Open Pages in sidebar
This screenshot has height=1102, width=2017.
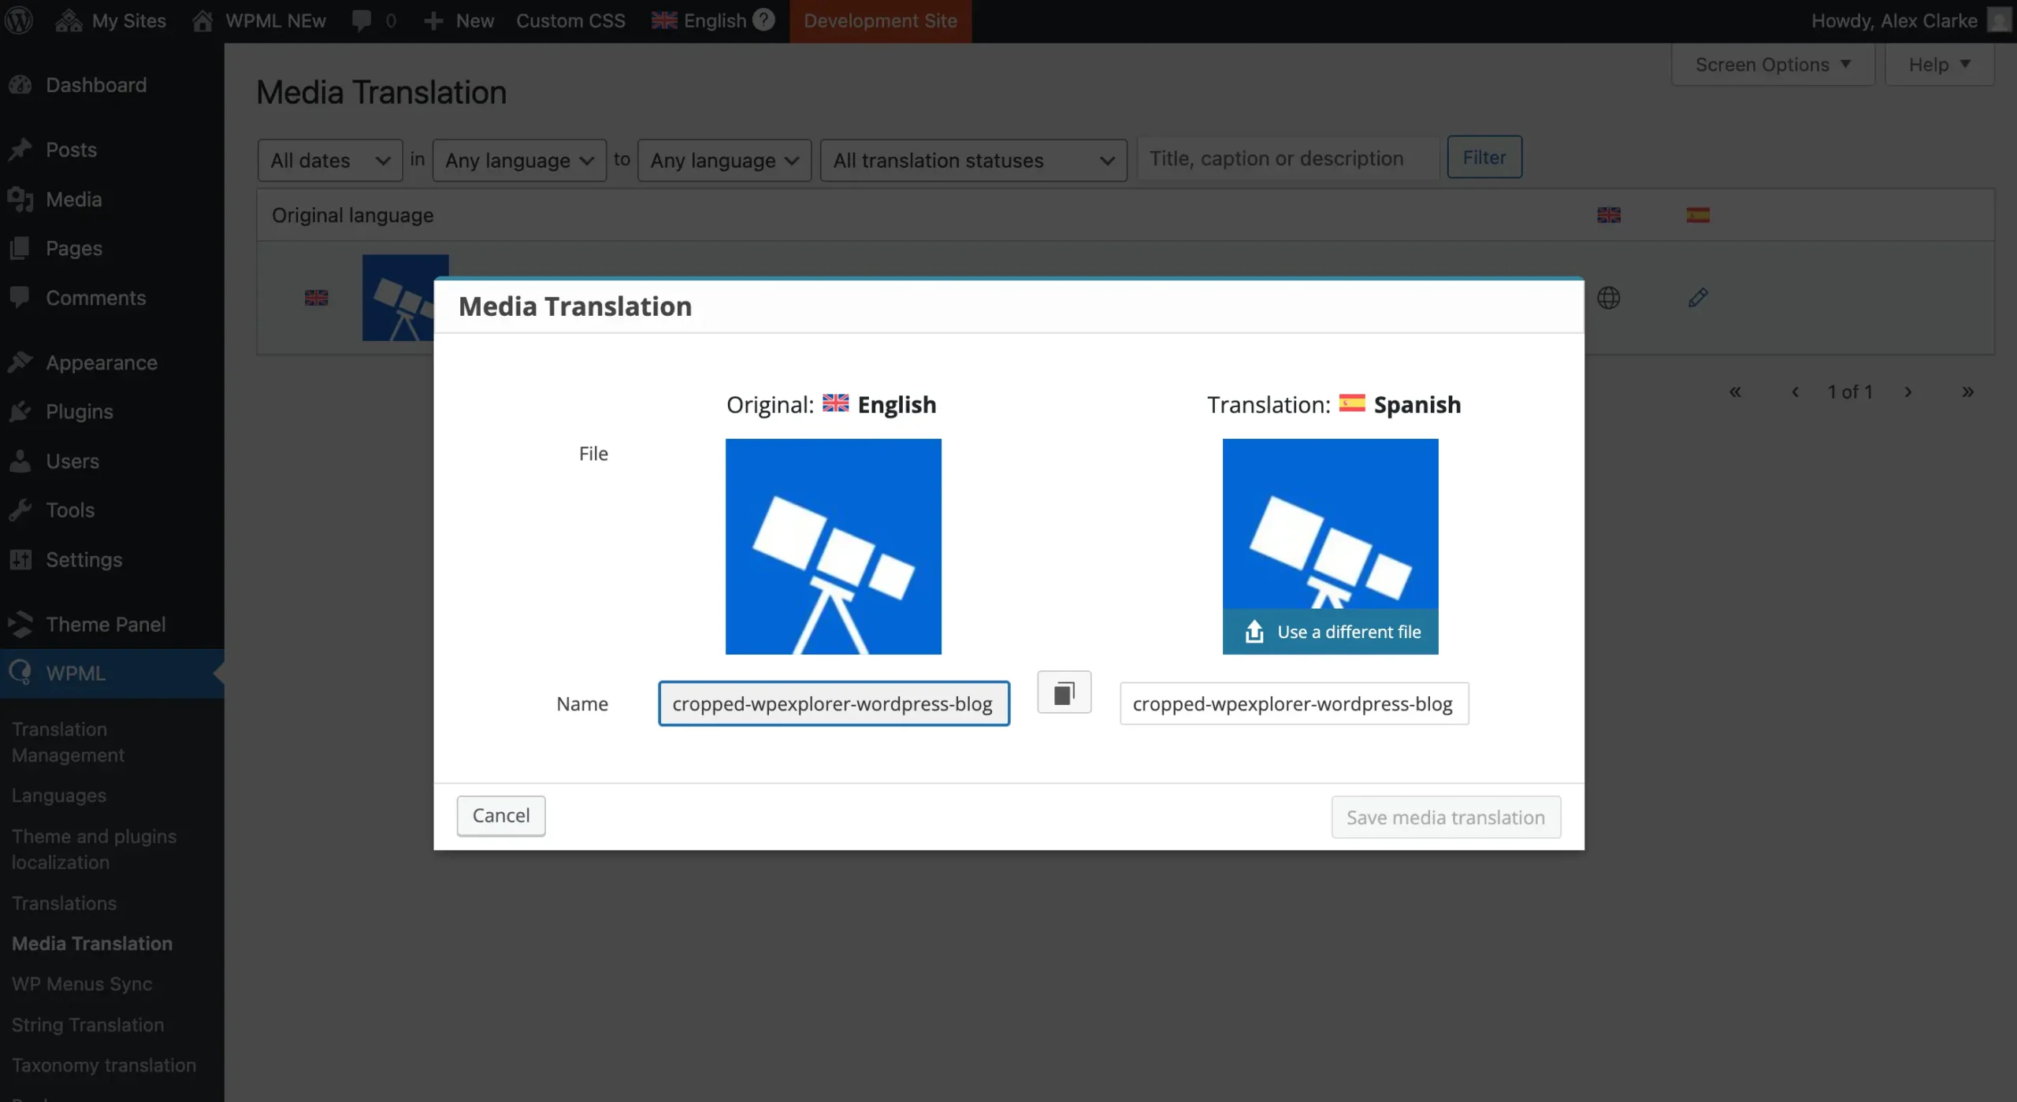112,248
